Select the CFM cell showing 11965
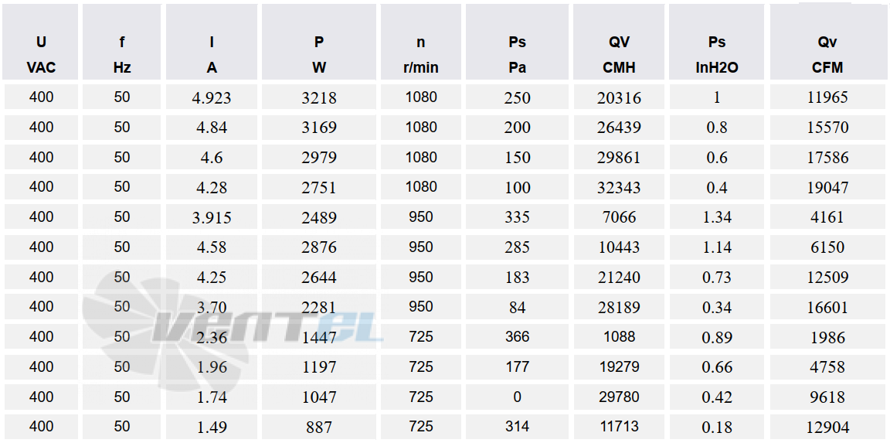This screenshot has height=443, width=890. coord(827,97)
